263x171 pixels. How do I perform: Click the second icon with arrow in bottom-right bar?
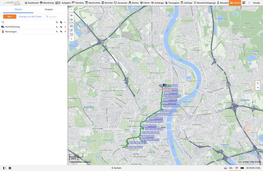pyautogui.click(x=231, y=168)
